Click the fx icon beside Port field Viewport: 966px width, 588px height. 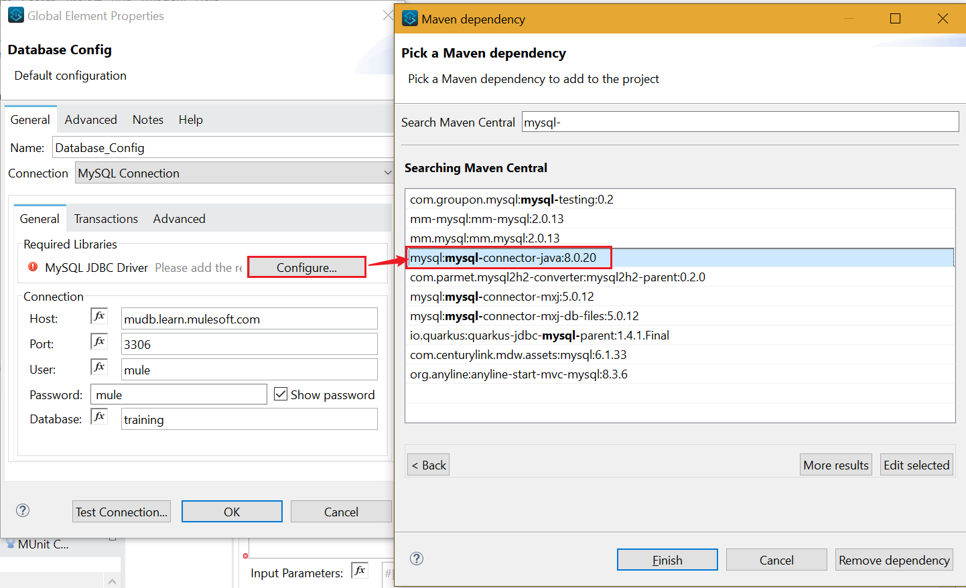coord(99,342)
